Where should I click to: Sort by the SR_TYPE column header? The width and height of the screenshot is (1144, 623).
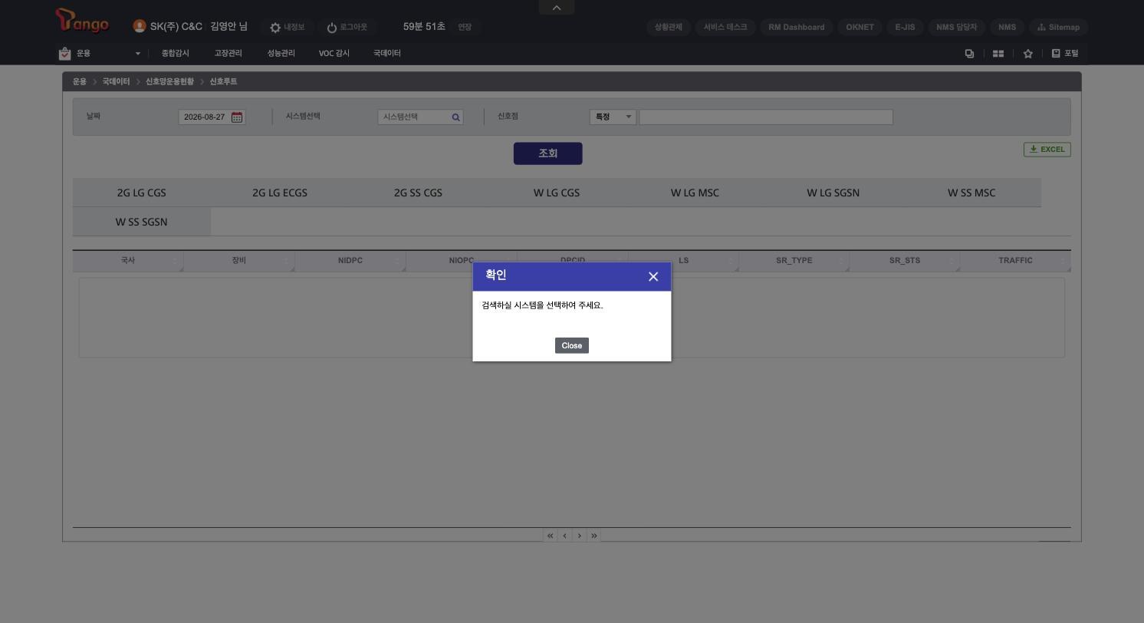pyautogui.click(x=794, y=261)
